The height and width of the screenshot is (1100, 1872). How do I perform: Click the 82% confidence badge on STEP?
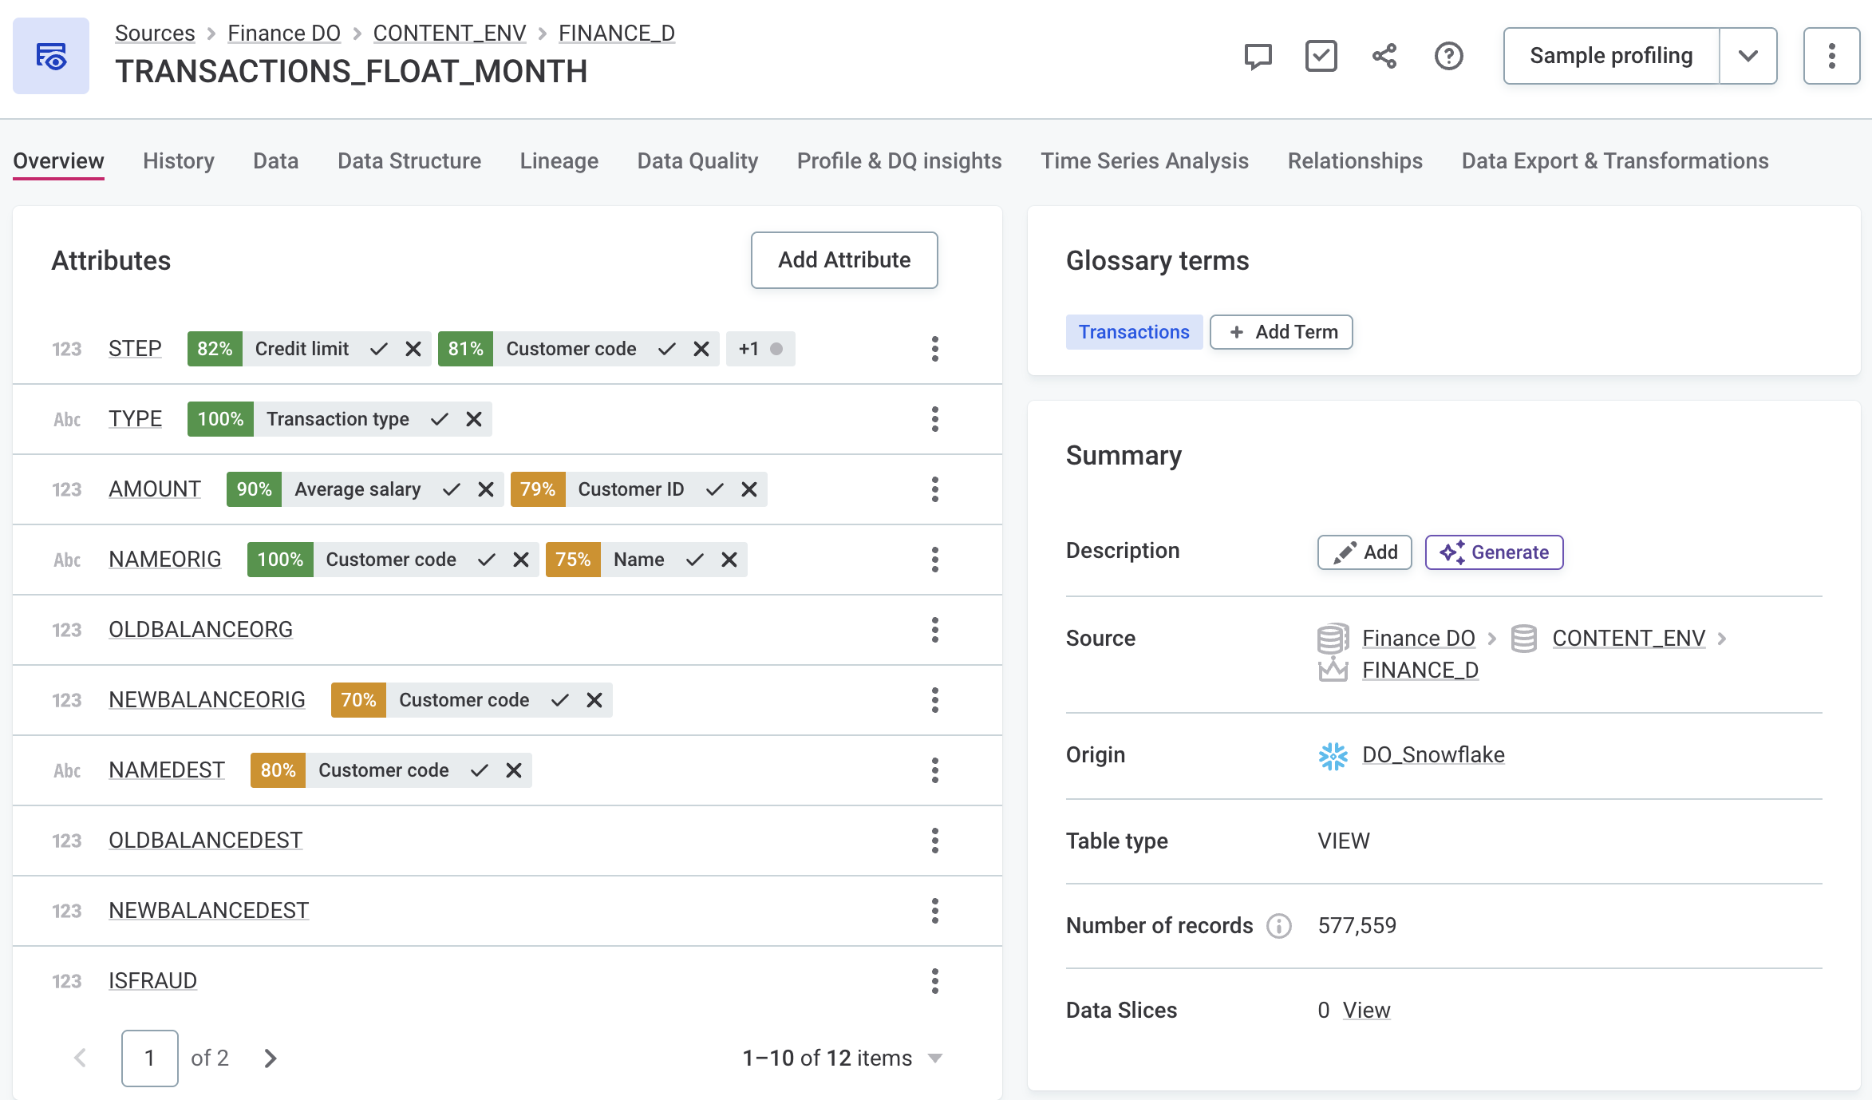(215, 349)
